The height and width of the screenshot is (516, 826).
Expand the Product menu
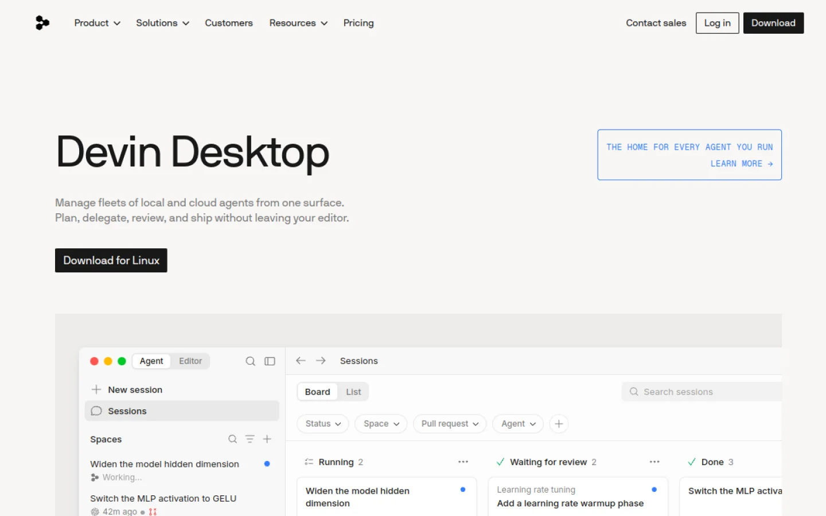[x=98, y=23]
